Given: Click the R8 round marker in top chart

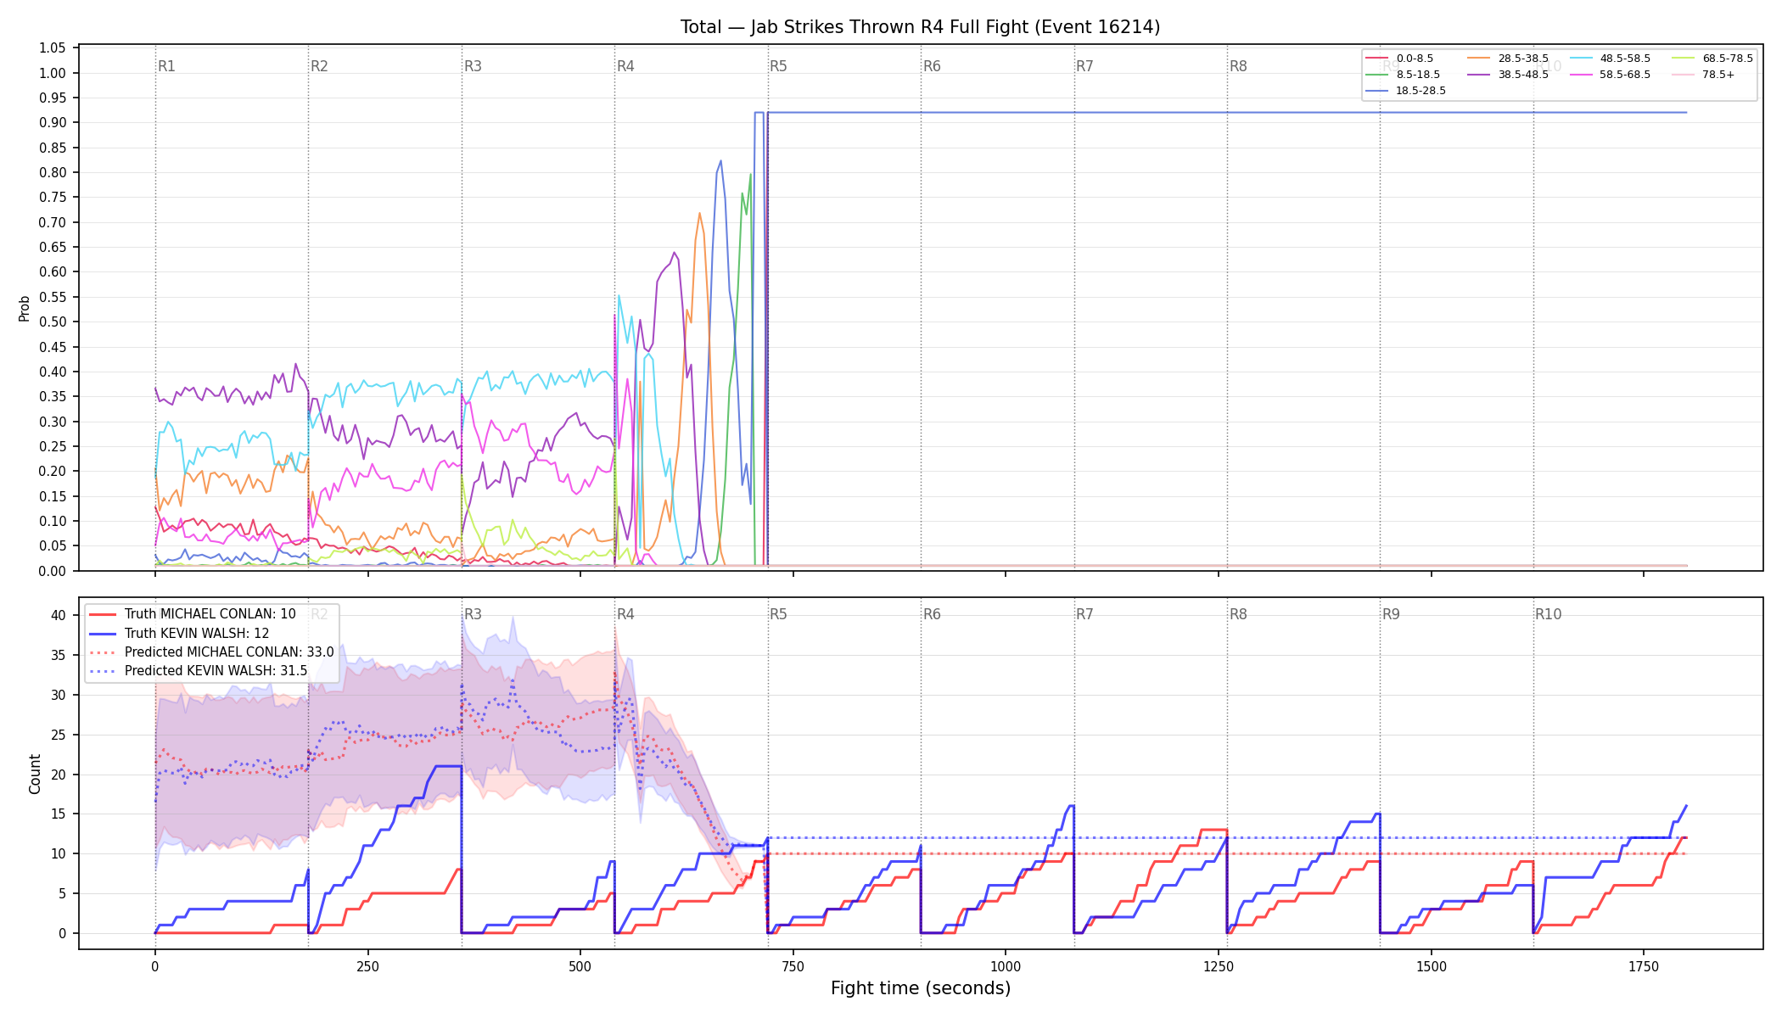Looking at the screenshot, I should pos(1238,66).
